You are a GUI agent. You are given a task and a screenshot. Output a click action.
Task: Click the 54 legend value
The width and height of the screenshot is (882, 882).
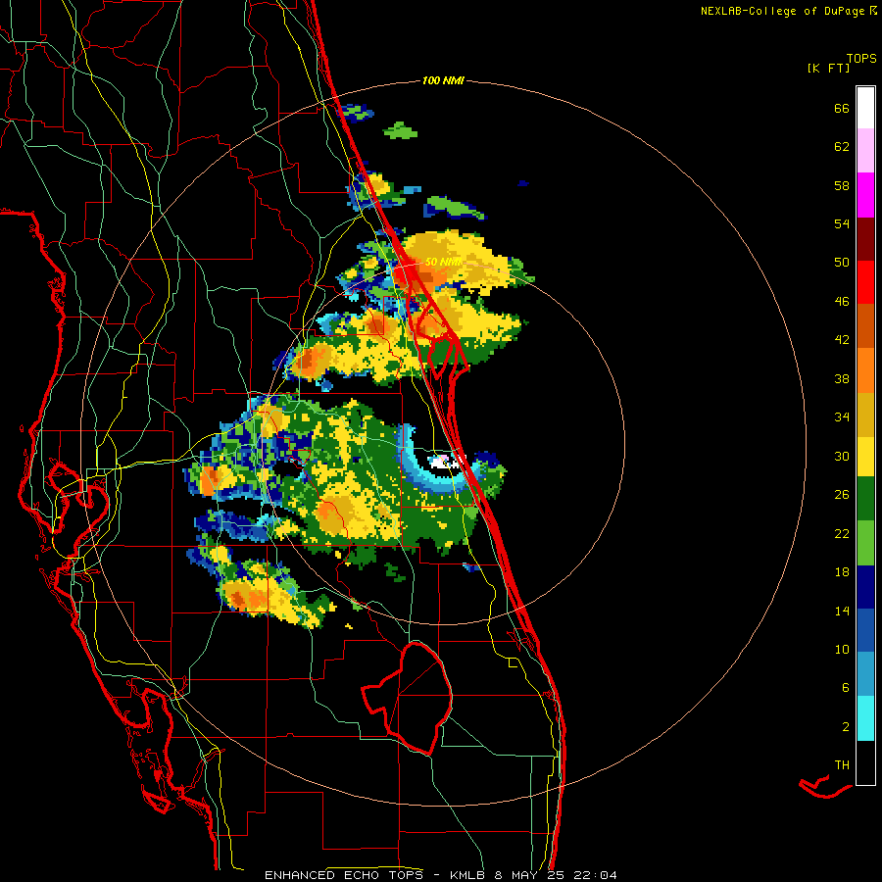(x=842, y=223)
